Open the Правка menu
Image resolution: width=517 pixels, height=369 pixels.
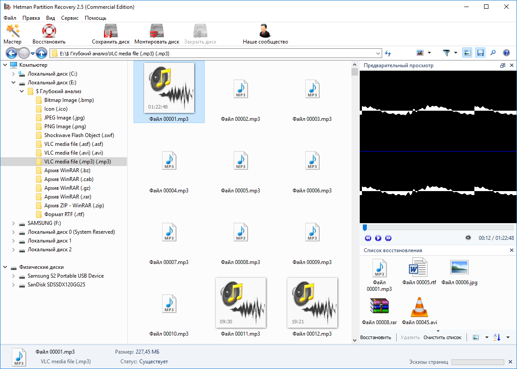pos(31,18)
